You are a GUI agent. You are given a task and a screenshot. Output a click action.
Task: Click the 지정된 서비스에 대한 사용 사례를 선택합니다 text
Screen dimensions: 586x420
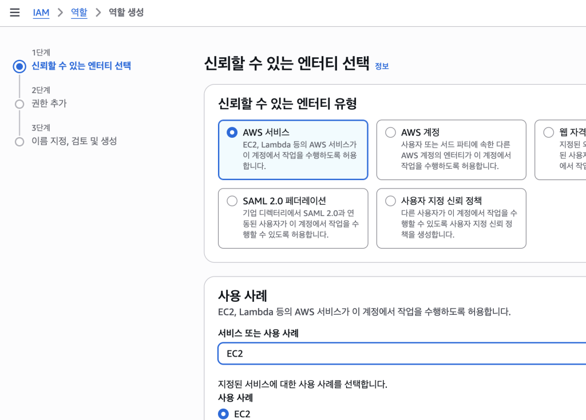303,384
